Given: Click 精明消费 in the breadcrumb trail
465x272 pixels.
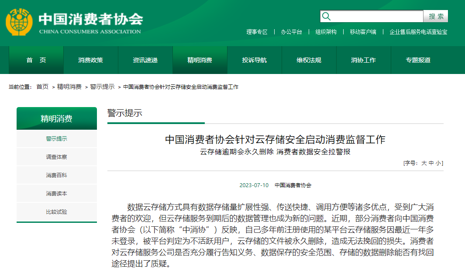Looking at the screenshot, I should coord(69,87).
